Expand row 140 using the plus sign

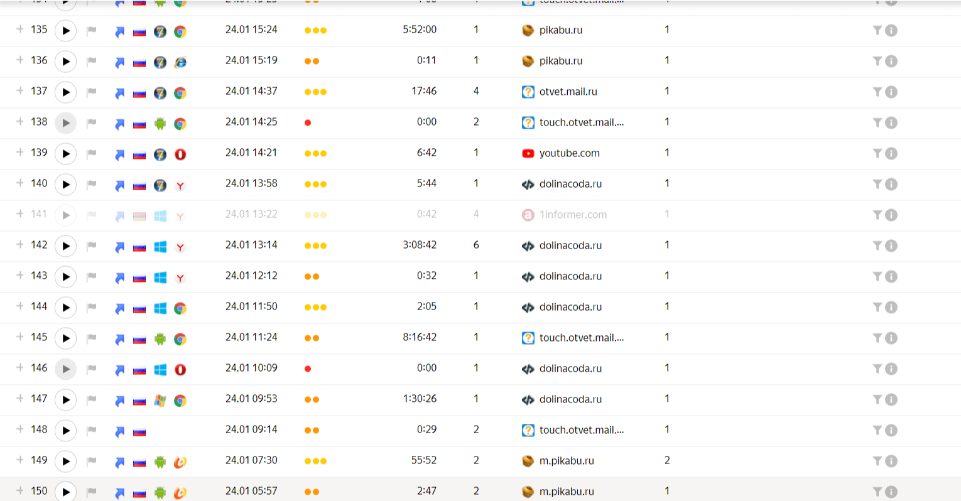click(20, 183)
